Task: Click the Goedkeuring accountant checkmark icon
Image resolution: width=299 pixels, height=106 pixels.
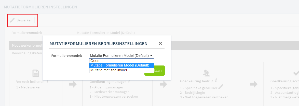Action: pos(296,73)
